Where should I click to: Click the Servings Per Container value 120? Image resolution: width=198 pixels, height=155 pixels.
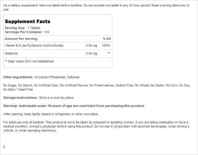[47, 32]
